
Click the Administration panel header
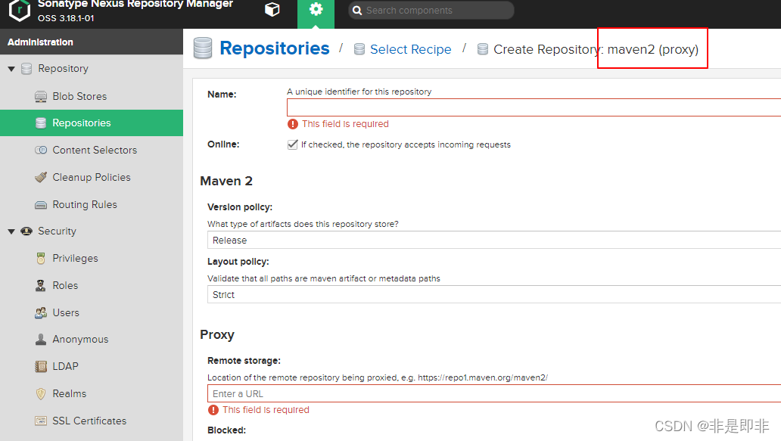[x=92, y=42]
